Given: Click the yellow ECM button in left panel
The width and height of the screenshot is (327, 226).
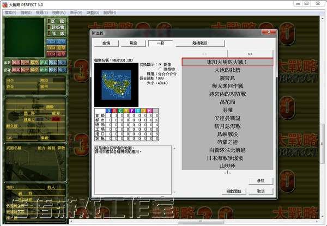Looking at the screenshot, I should 52,47.
